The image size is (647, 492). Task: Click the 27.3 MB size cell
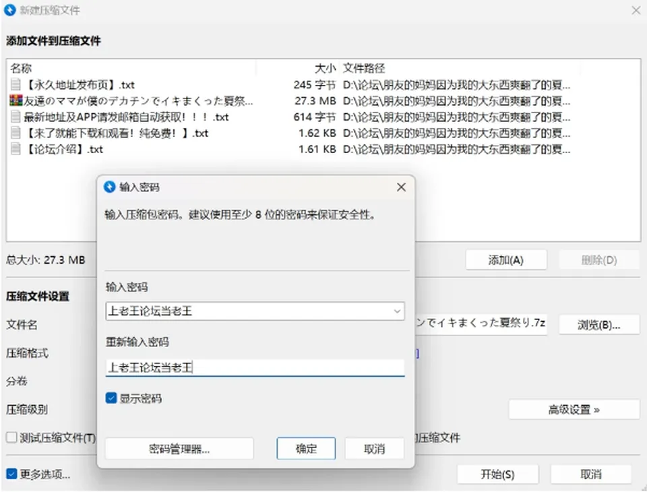315,100
